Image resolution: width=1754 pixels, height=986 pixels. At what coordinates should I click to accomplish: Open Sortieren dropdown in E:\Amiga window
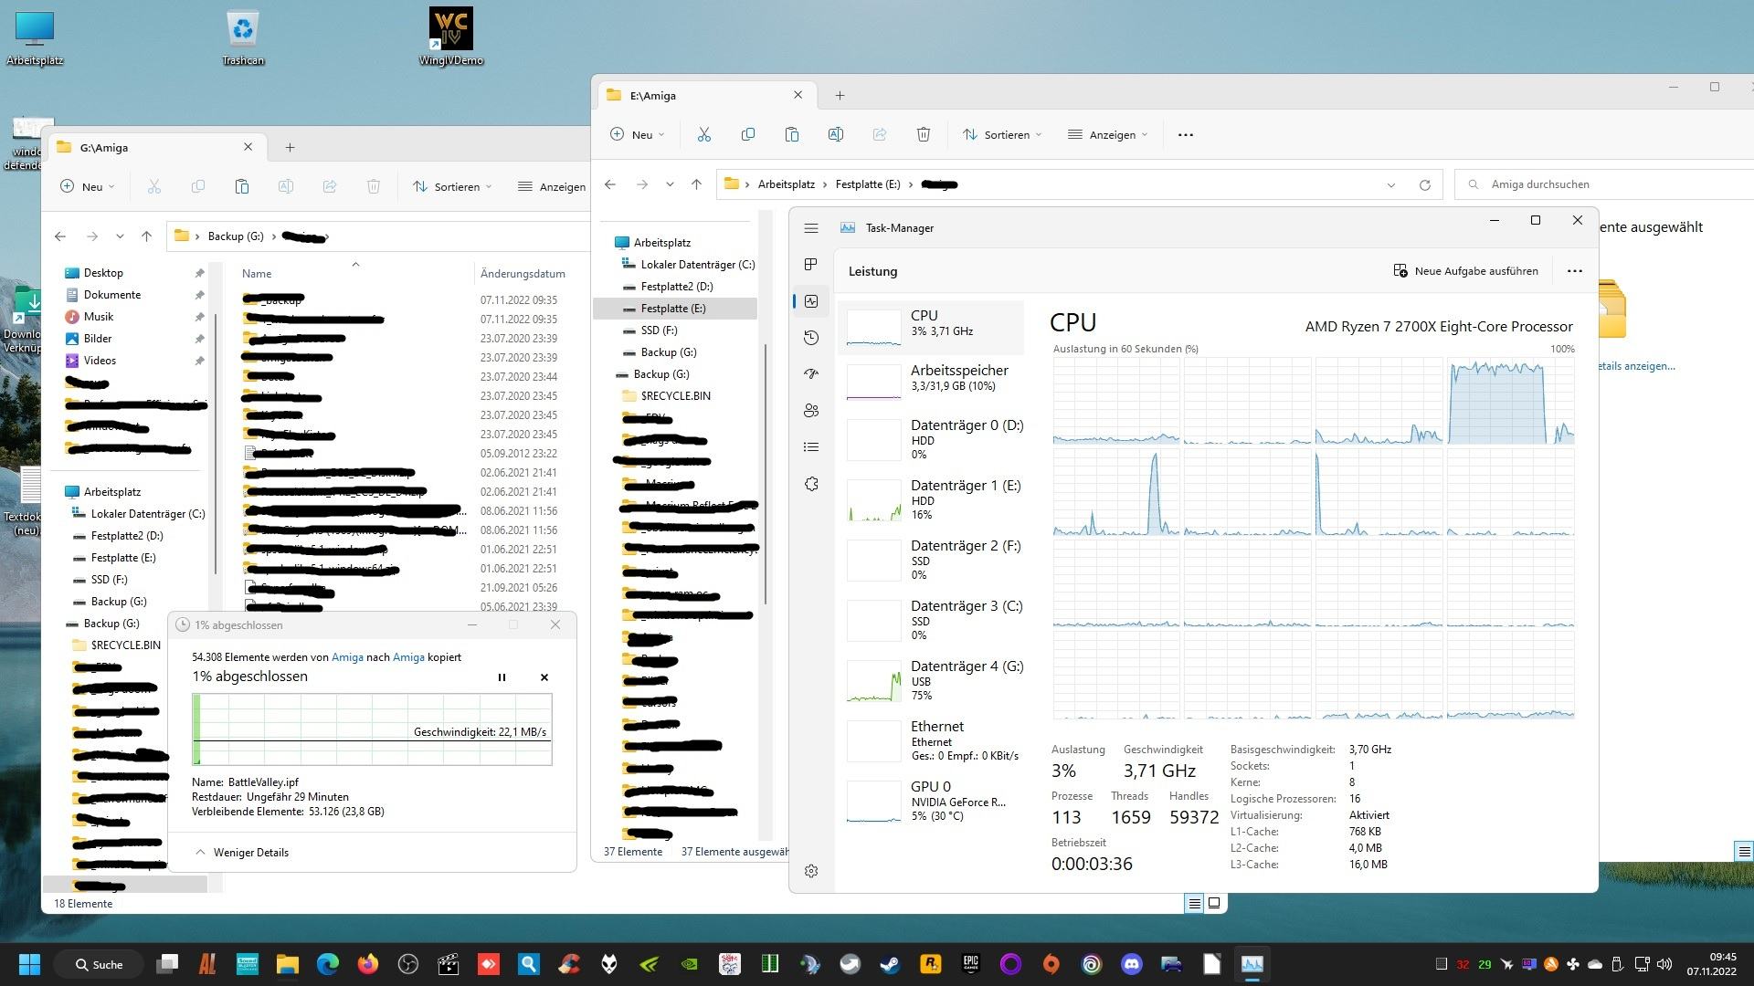[1001, 134]
